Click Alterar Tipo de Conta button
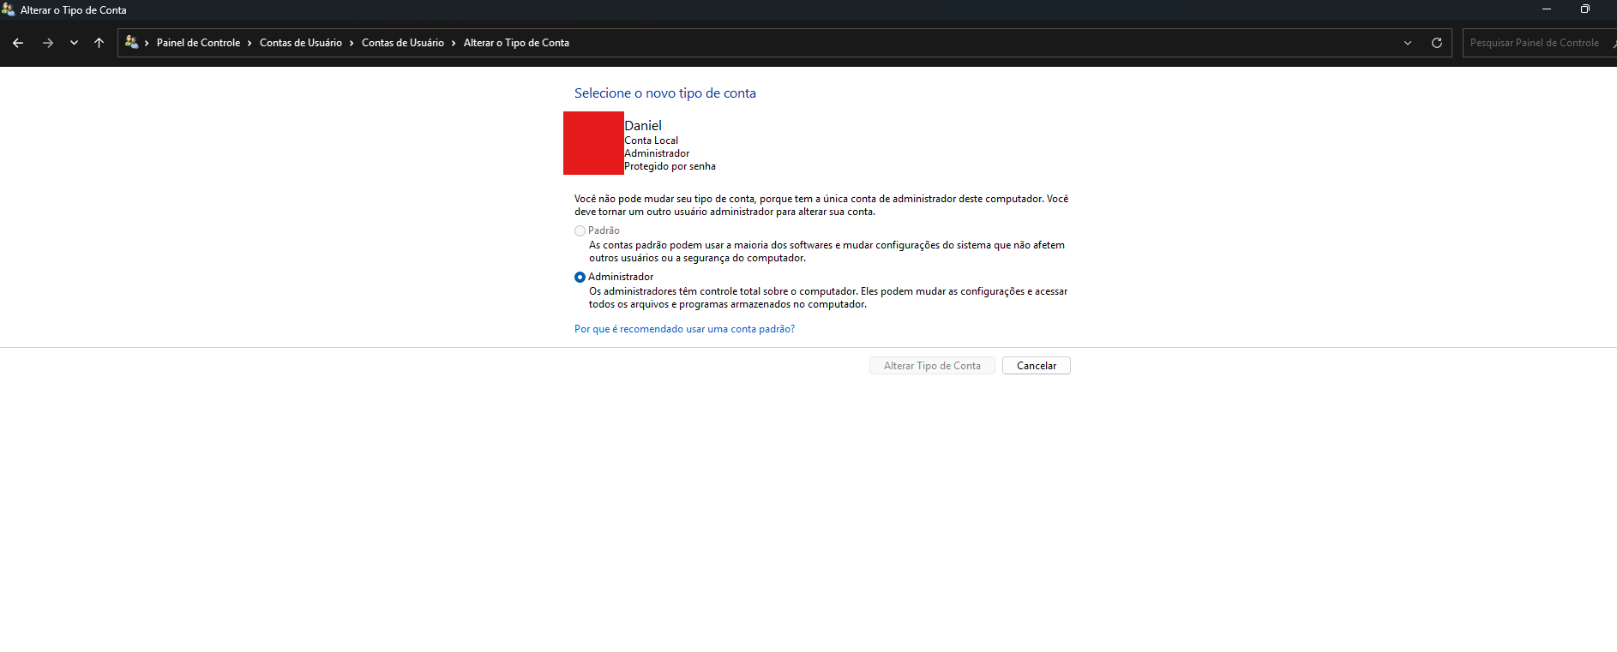The image size is (1617, 652). [x=932, y=366]
